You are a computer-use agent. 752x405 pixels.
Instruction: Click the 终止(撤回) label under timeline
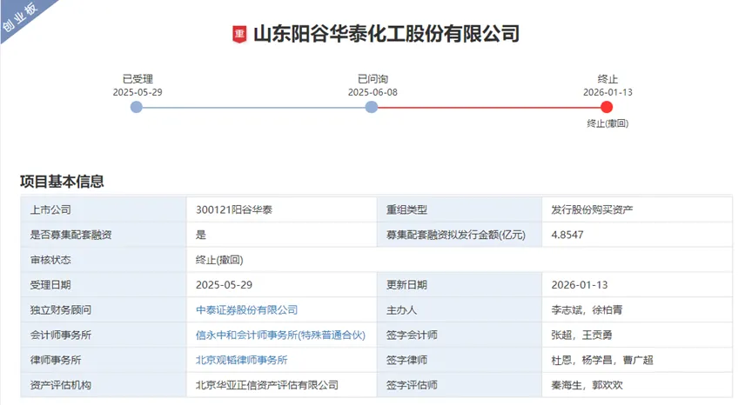[x=608, y=123]
